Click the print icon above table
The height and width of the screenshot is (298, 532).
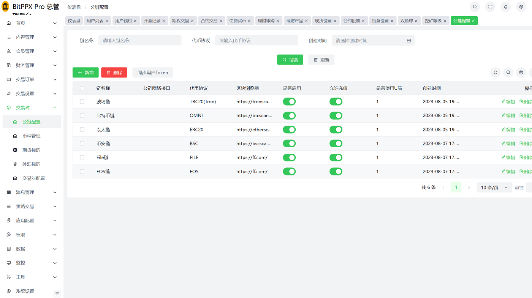521,73
